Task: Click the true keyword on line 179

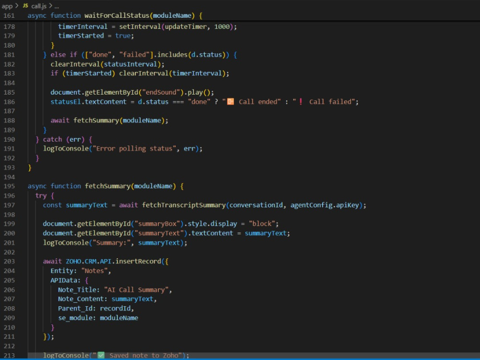Action: click(123, 36)
